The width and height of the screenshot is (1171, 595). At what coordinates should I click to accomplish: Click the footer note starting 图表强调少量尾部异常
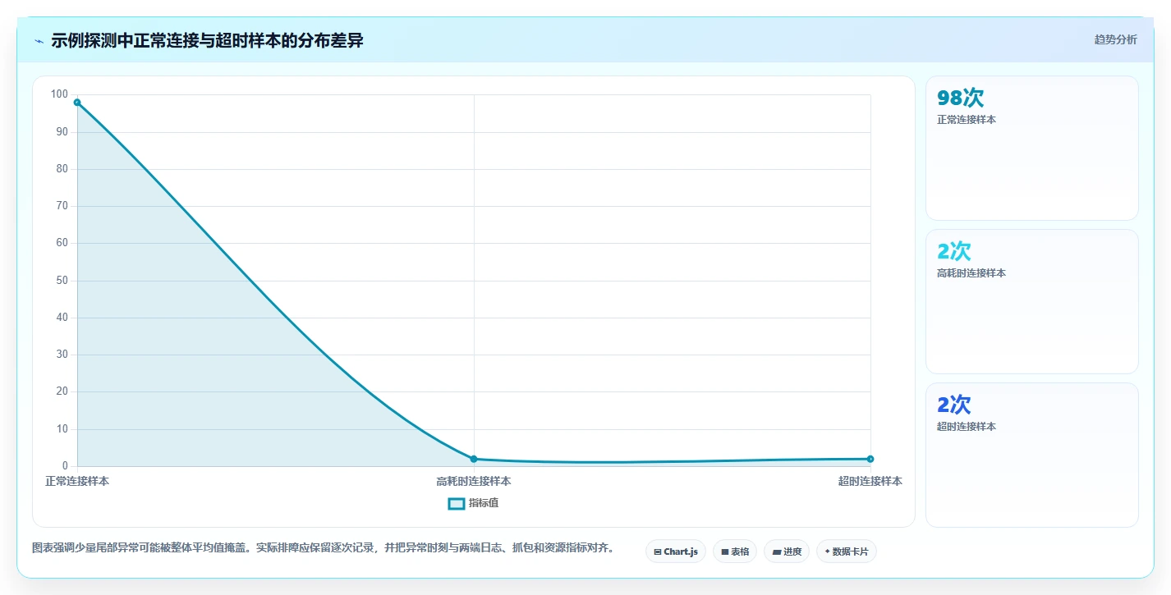[x=324, y=548]
